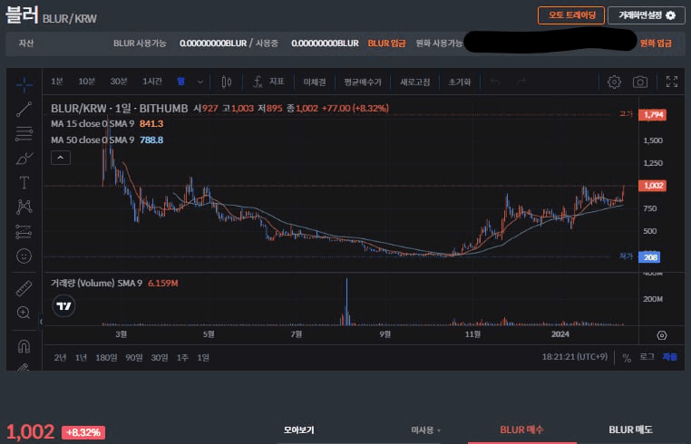Image resolution: width=691 pixels, height=444 pixels.
Task: Set chart range to 30일
Action: point(159,358)
